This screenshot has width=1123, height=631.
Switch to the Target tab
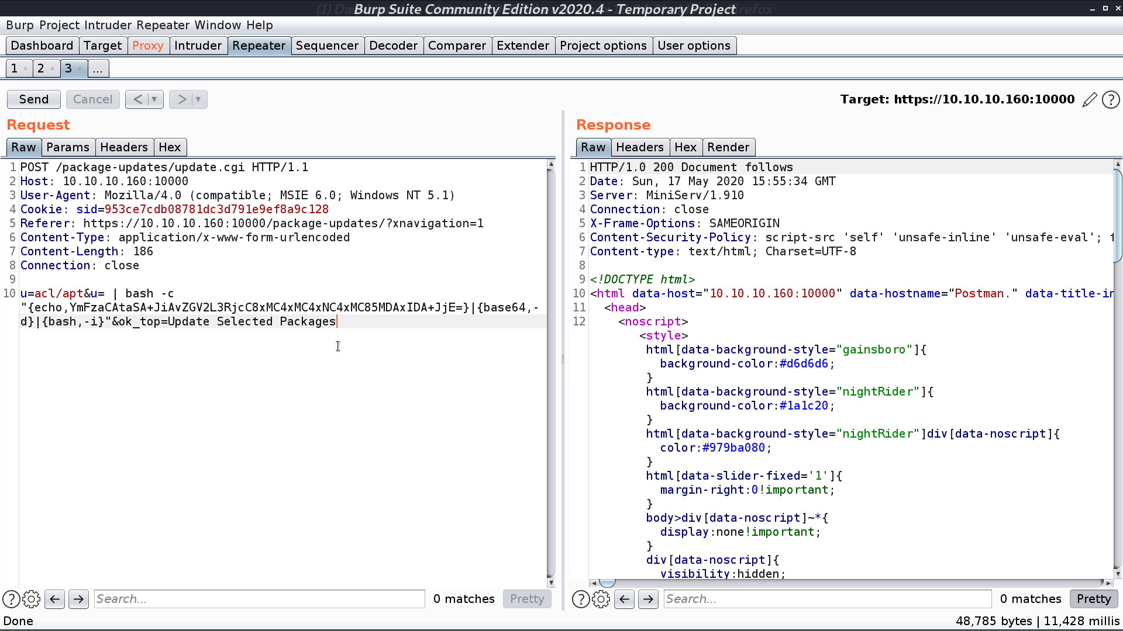[103, 46]
